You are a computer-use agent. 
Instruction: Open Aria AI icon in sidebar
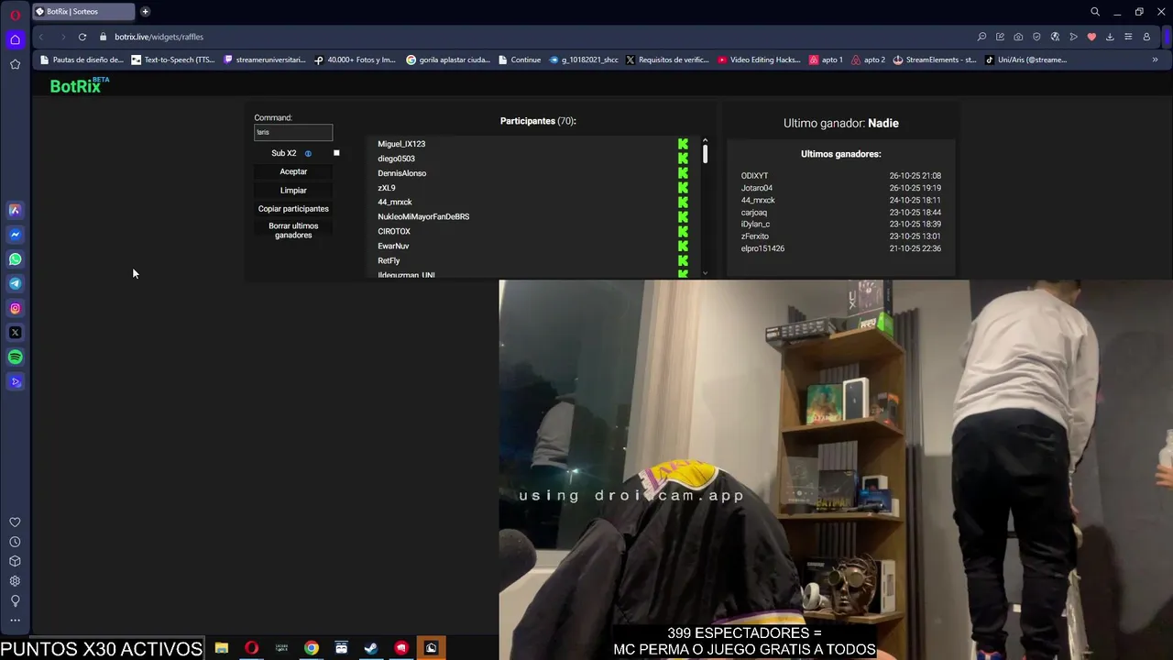click(x=15, y=210)
